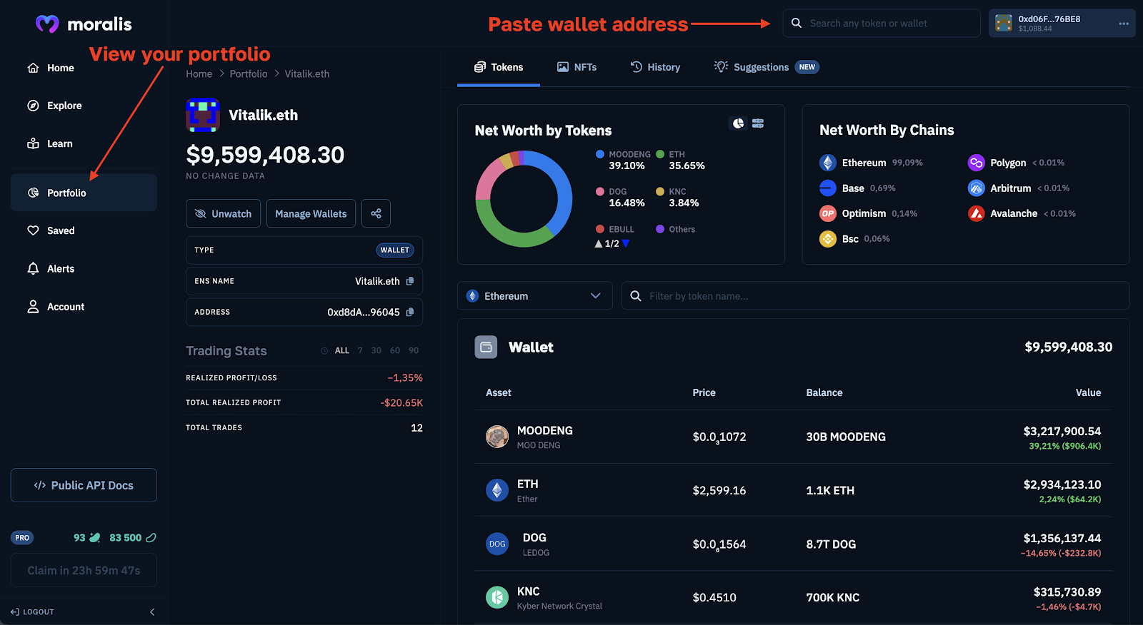The height and width of the screenshot is (625, 1143).
Task: Click the connected wallet avatar 0xd06F...76BE8
Action: pyautogui.click(x=1004, y=24)
